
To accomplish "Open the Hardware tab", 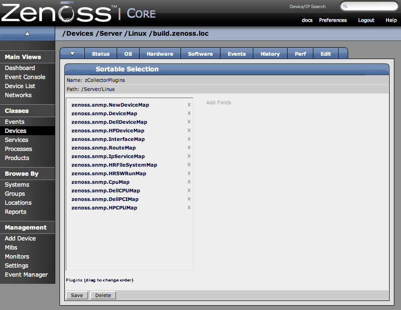I will (x=160, y=54).
